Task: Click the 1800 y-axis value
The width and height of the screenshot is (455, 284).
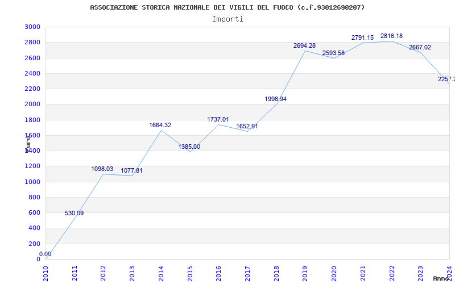Action: [32, 120]
